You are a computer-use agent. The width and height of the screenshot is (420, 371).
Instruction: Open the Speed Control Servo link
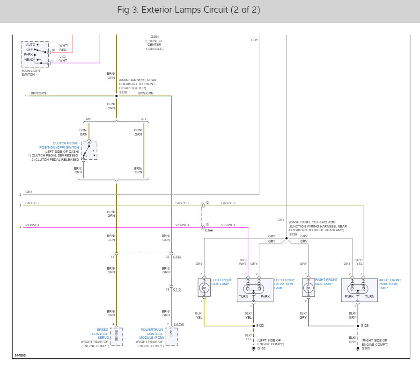tap(100, 334)
